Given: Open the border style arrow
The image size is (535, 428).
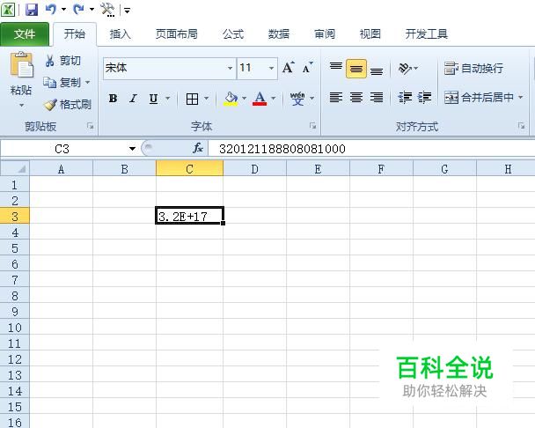Looking at the screenshot, I should [206, 99].
